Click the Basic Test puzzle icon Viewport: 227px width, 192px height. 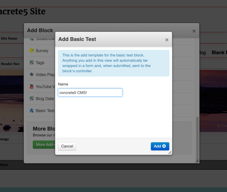coord(31,111)
